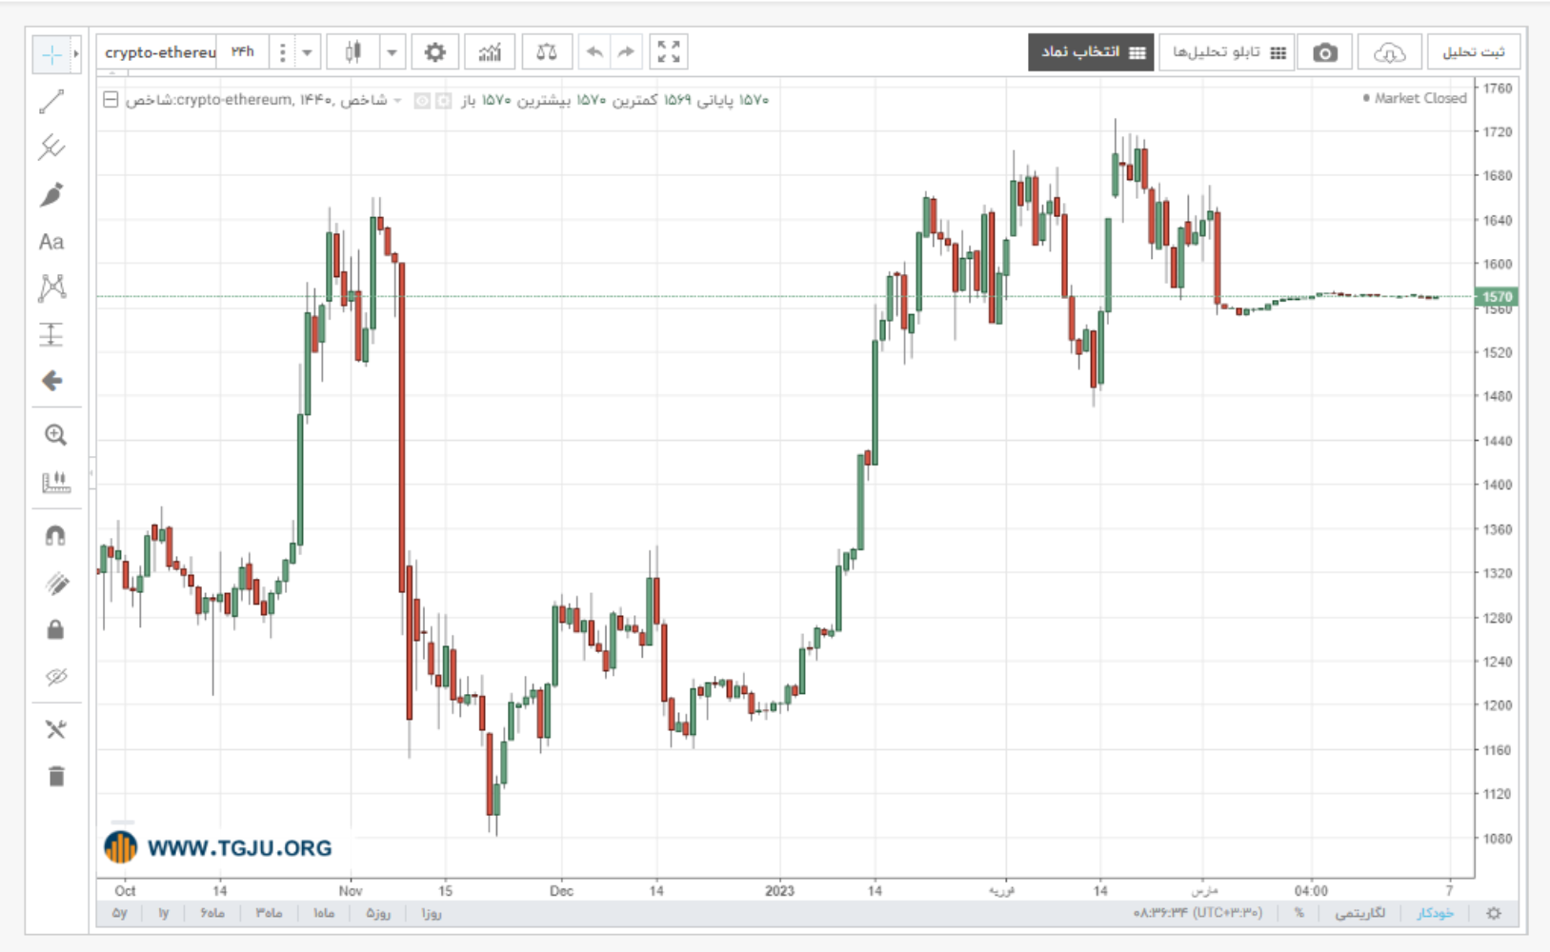Toggle magnet mode for drawings
Image resolution: width=1550 pixels, height=952 pixels.
pos(55,536)
